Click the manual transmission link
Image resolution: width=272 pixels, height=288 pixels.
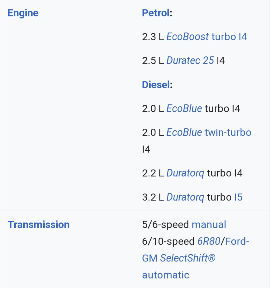click(209, 225)
